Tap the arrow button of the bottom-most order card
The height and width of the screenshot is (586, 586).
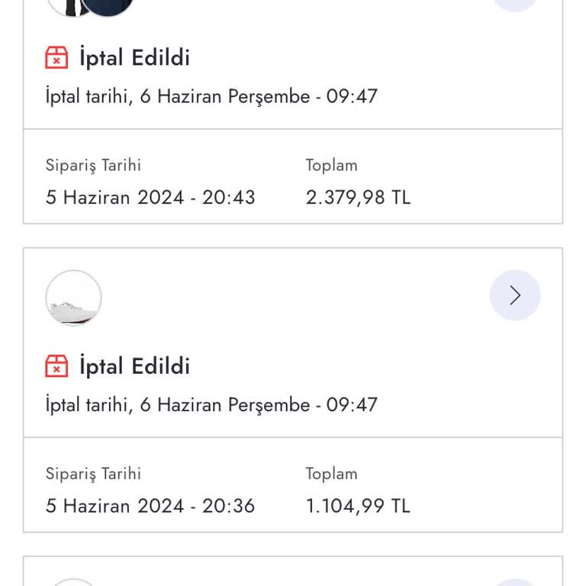(x=515, y=581)
